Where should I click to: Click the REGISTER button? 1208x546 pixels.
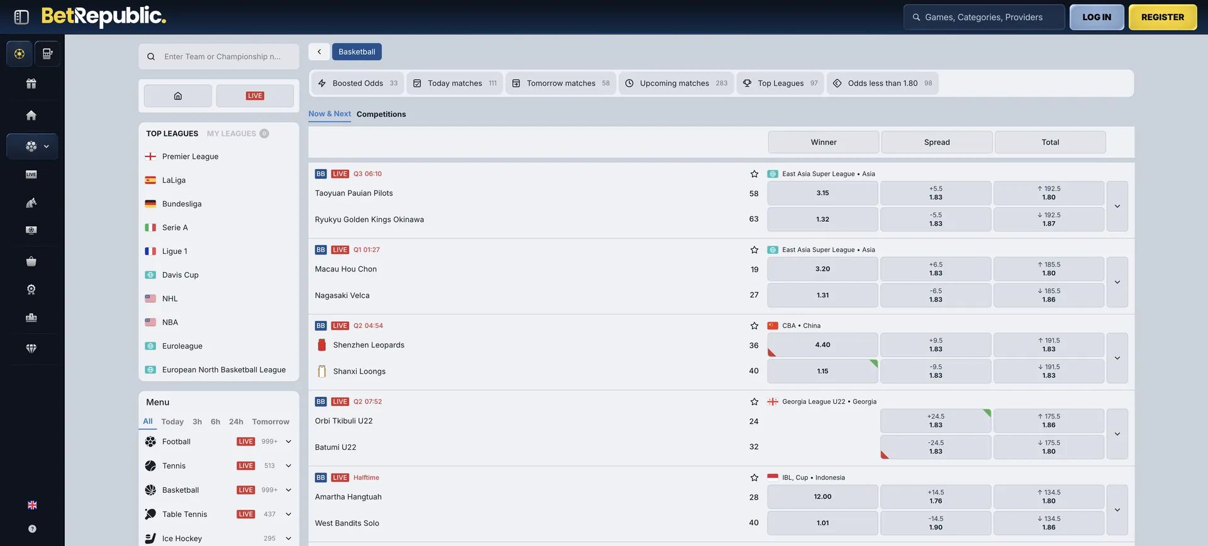tap(1163, 18)
